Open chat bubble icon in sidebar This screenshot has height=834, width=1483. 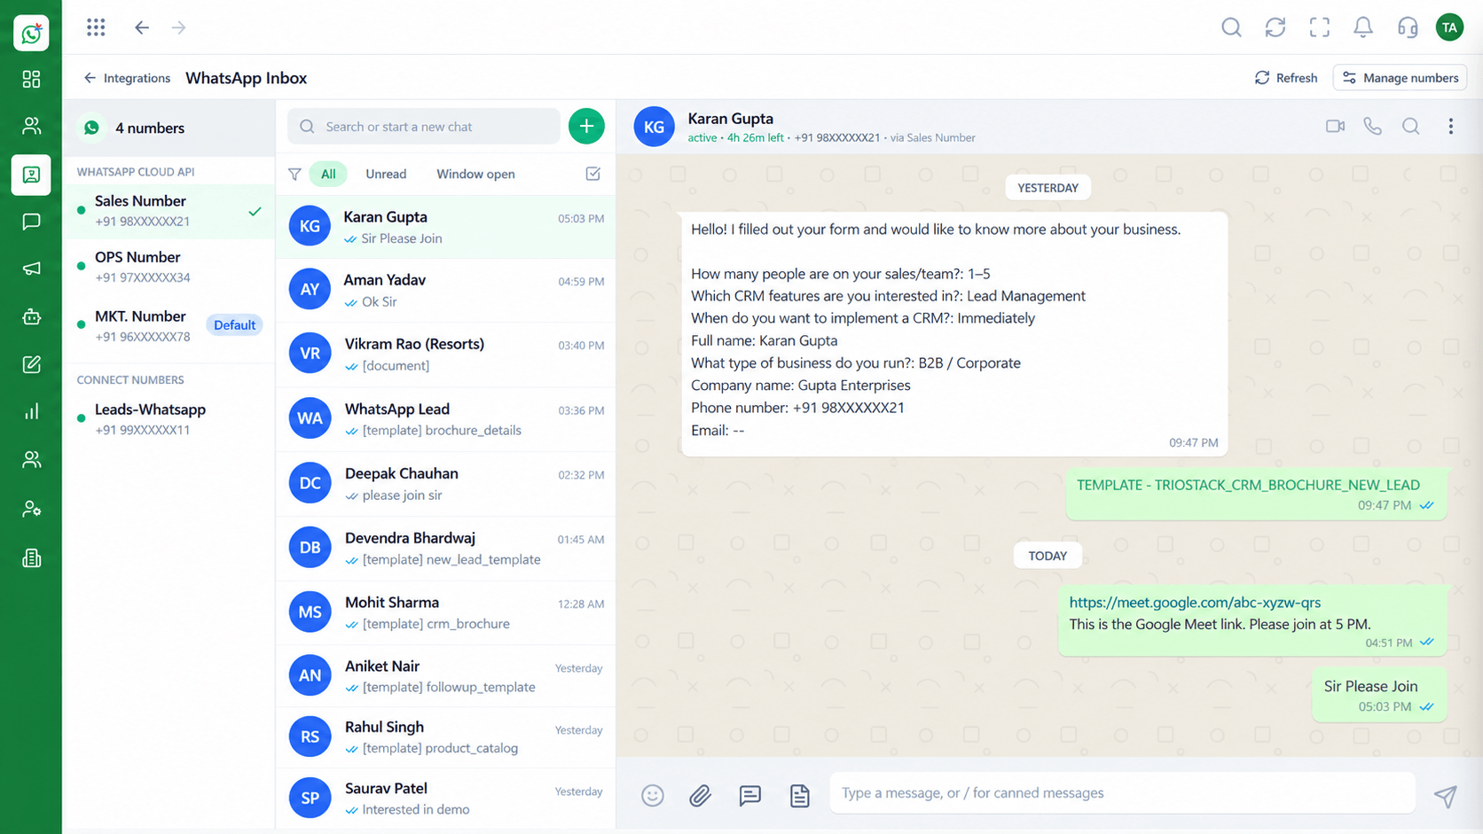[x=31, y=221]
